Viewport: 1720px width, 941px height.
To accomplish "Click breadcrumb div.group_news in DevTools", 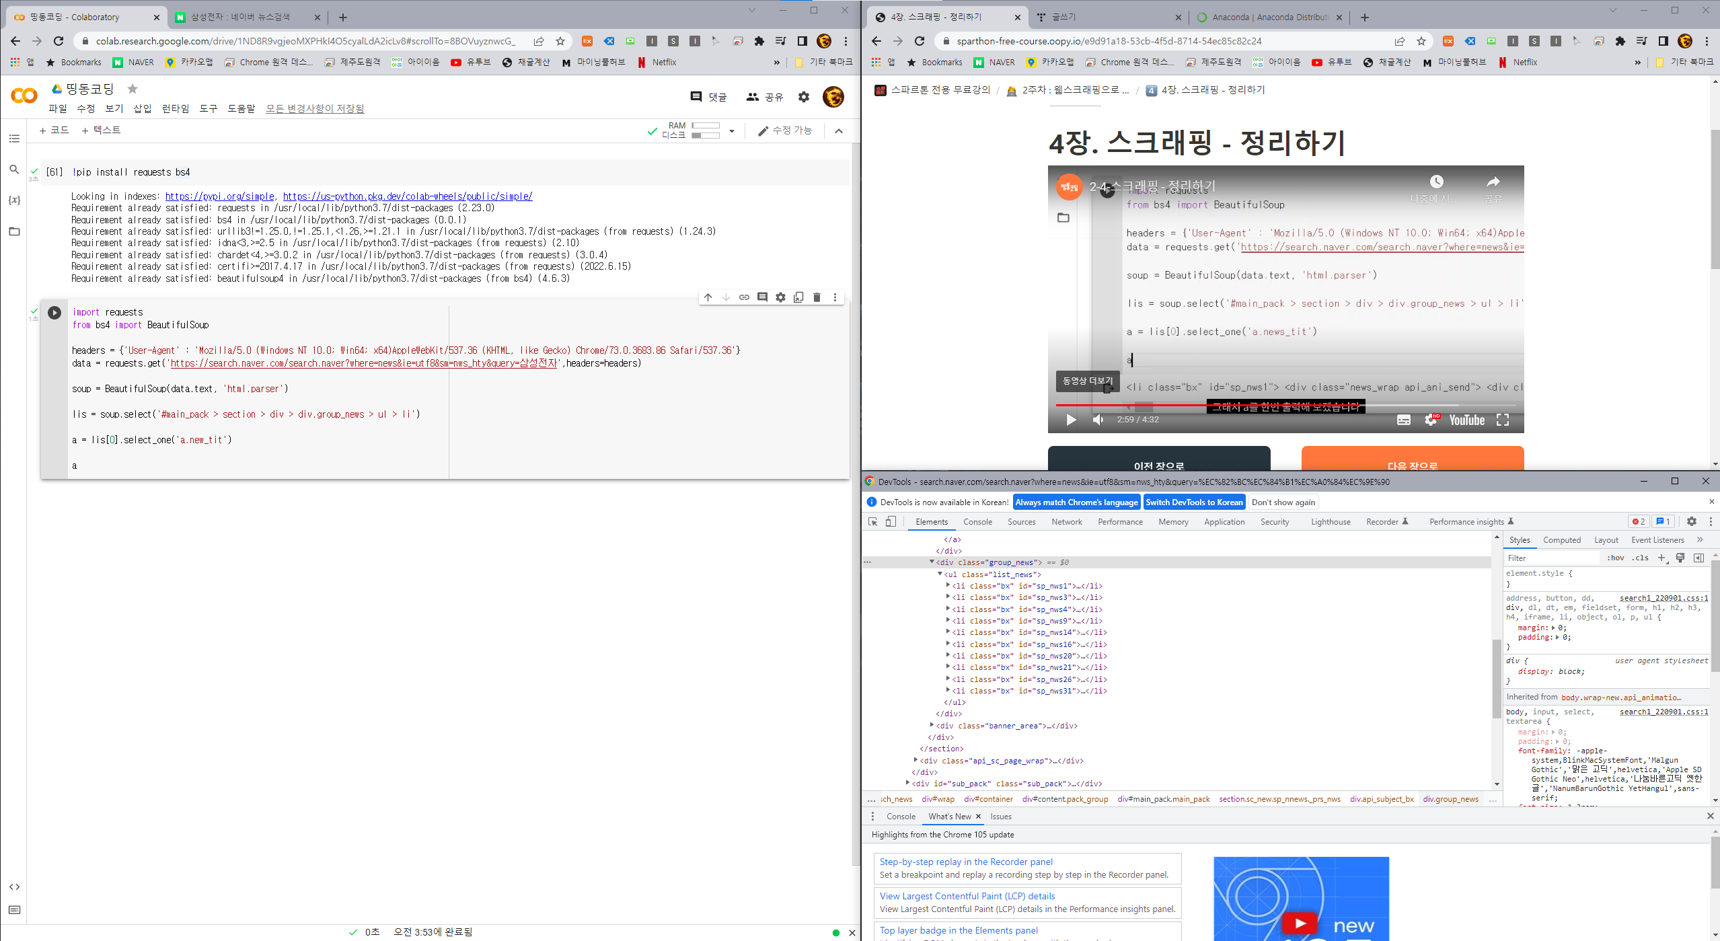I will point(1450,799).
